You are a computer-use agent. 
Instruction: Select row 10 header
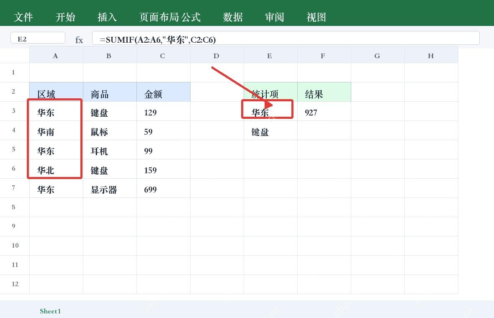[15, 246]
